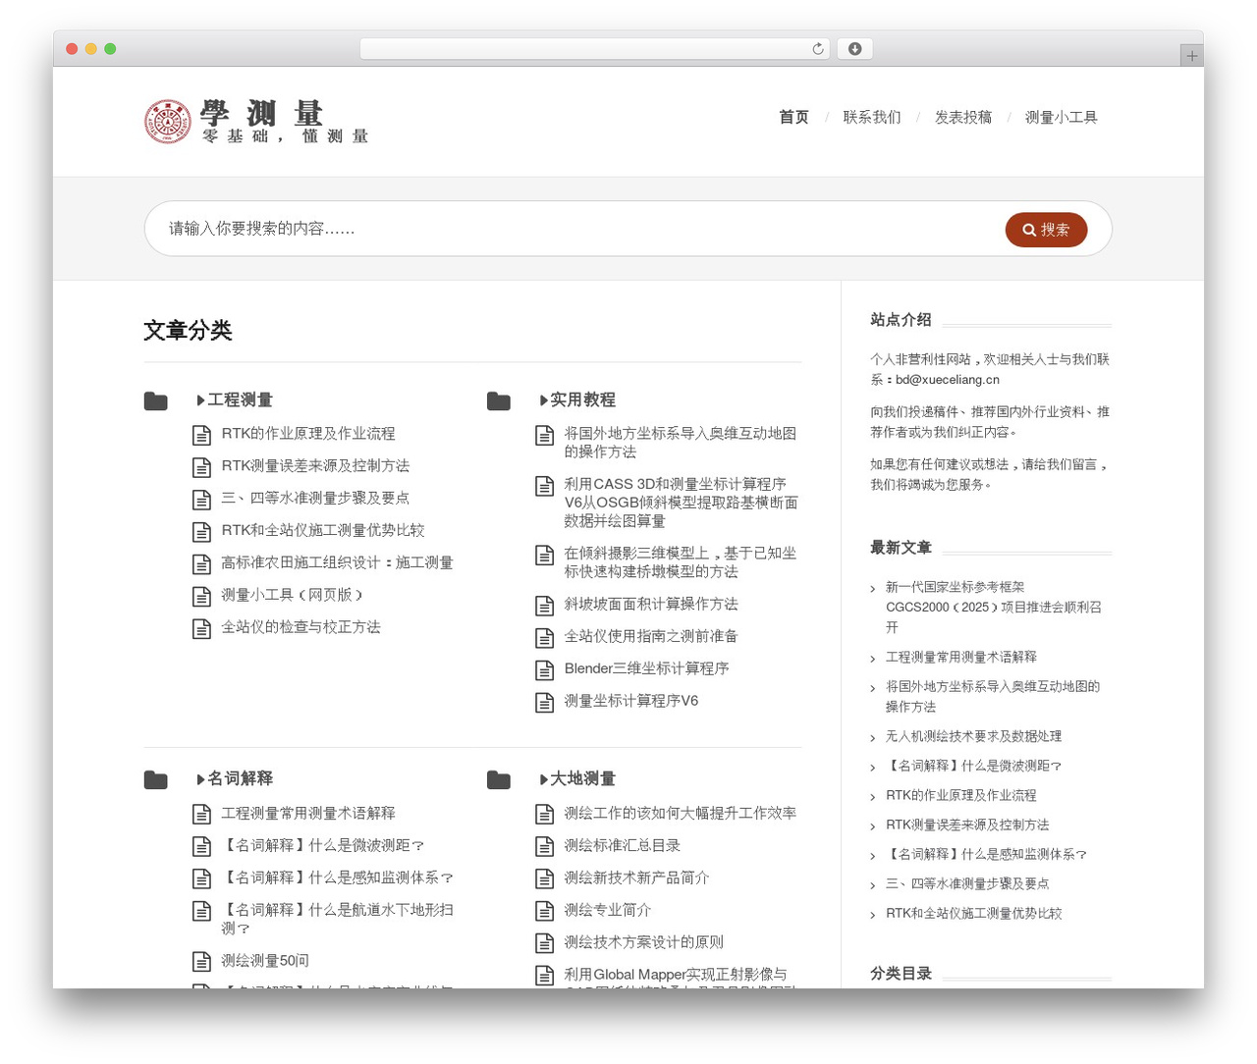Open a new browser tab with plus

pos(1191,56)
